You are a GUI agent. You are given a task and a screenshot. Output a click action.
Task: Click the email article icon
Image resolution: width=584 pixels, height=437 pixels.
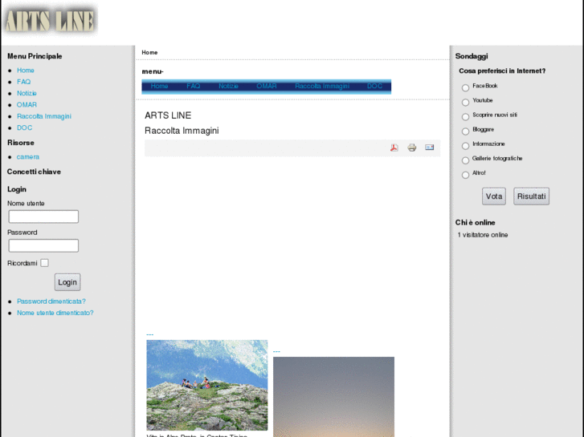[x=430, y=148]
